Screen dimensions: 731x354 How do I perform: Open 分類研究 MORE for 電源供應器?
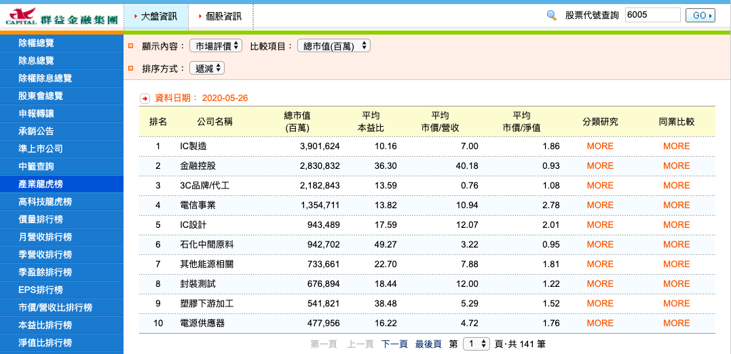pos(600,323)
